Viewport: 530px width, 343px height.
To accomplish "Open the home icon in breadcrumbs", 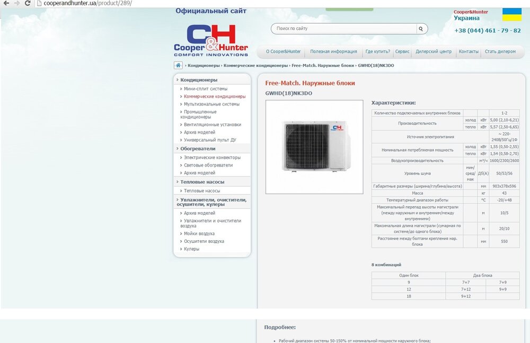I will 178,65.
